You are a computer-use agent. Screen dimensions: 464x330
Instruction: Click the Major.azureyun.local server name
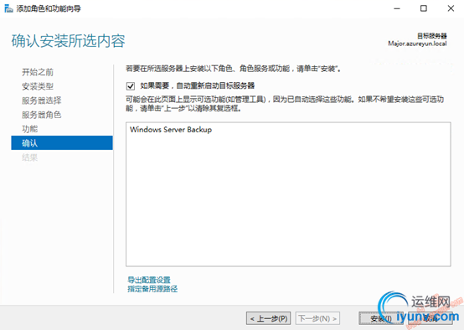pyautogui.click(x=417, y=44)
